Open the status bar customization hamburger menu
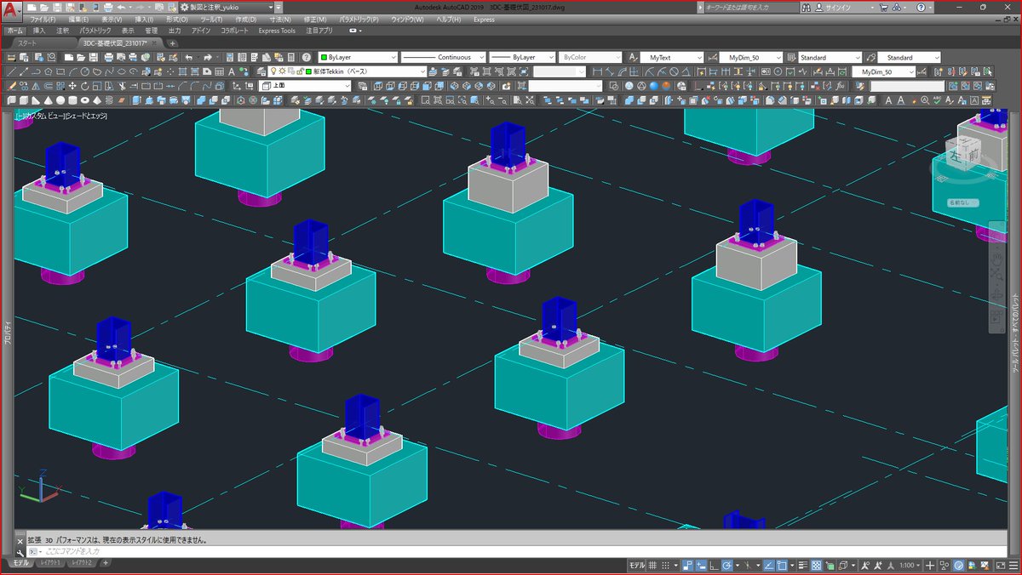1022x575 pixels. pos(1014,565)
